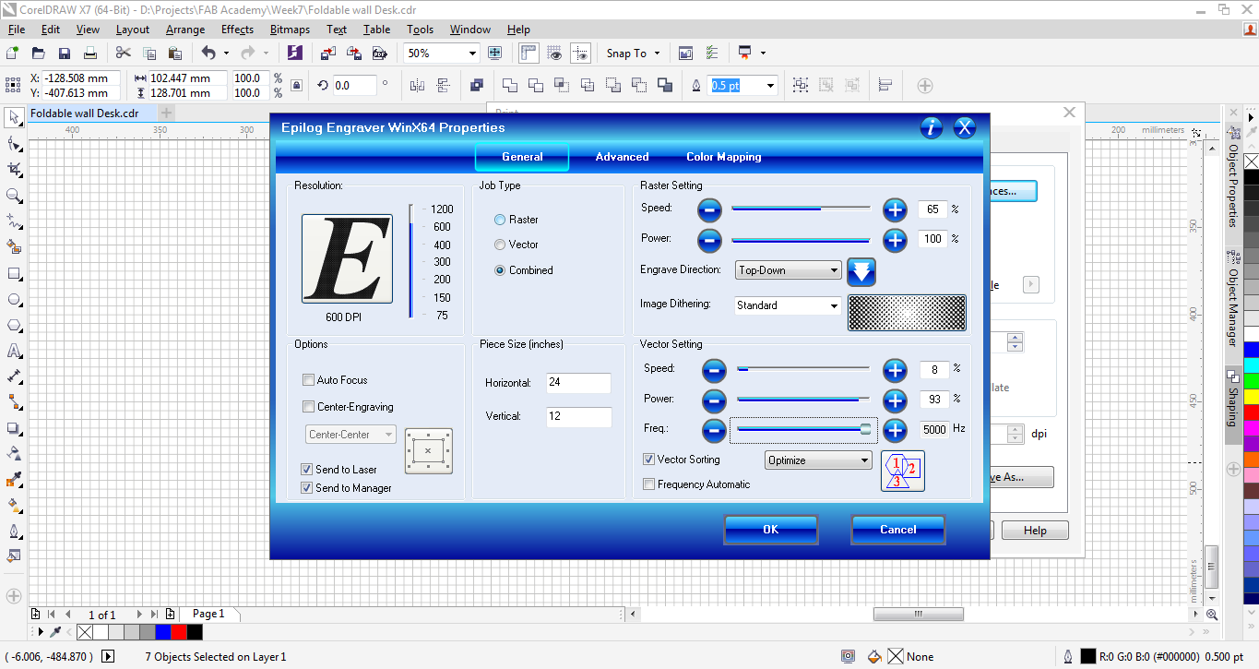The height and width of the screenshot is (669, 1259).
Task: Open the Vector Sorting Optimize dropdown
Action: (818, 460)
